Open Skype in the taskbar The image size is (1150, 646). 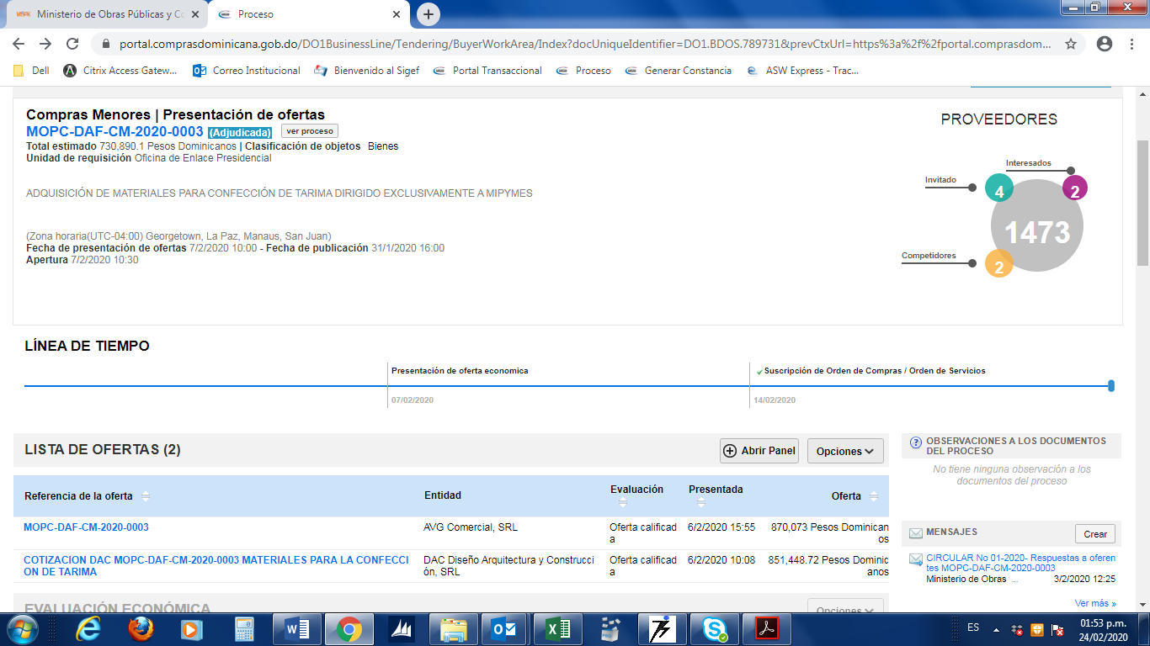[x=715, y=628]
